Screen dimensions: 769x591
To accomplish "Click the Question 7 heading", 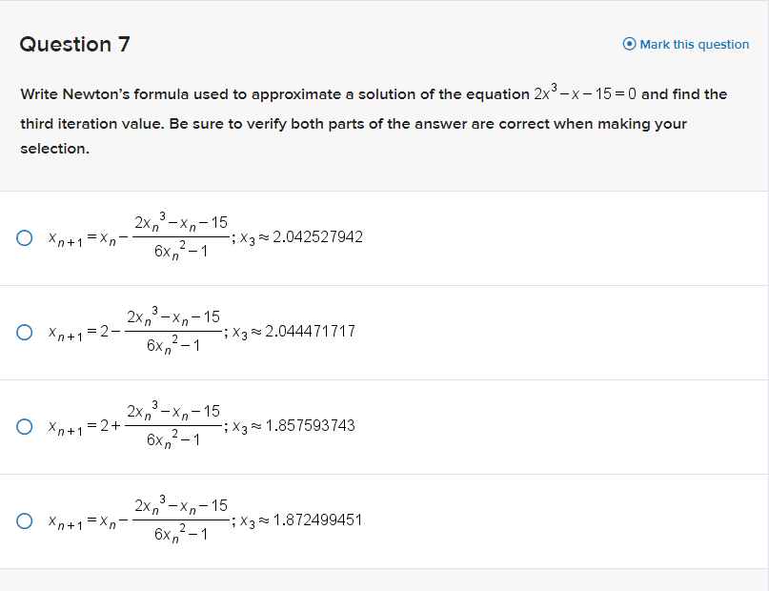I will tap(74, 44).
